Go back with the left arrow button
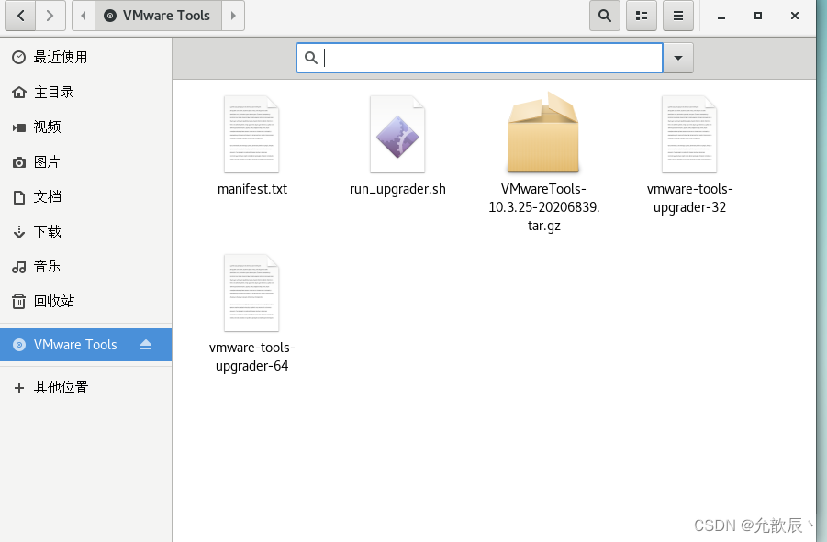 click(x=20, y=16)
